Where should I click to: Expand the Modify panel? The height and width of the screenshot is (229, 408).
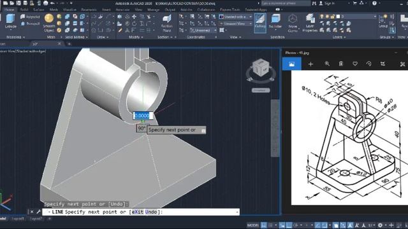click(x=136, y=37)
